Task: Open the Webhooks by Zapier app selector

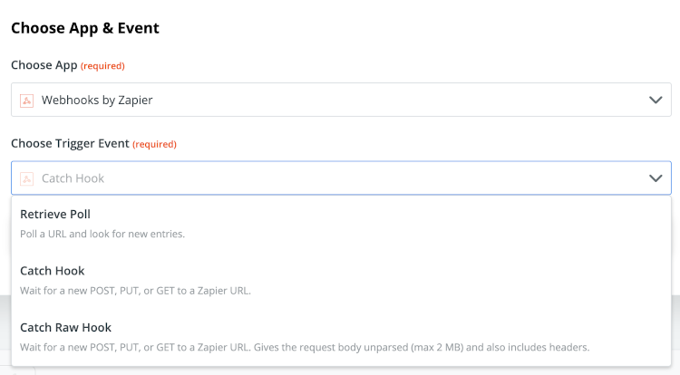Action: pos(341,100)
